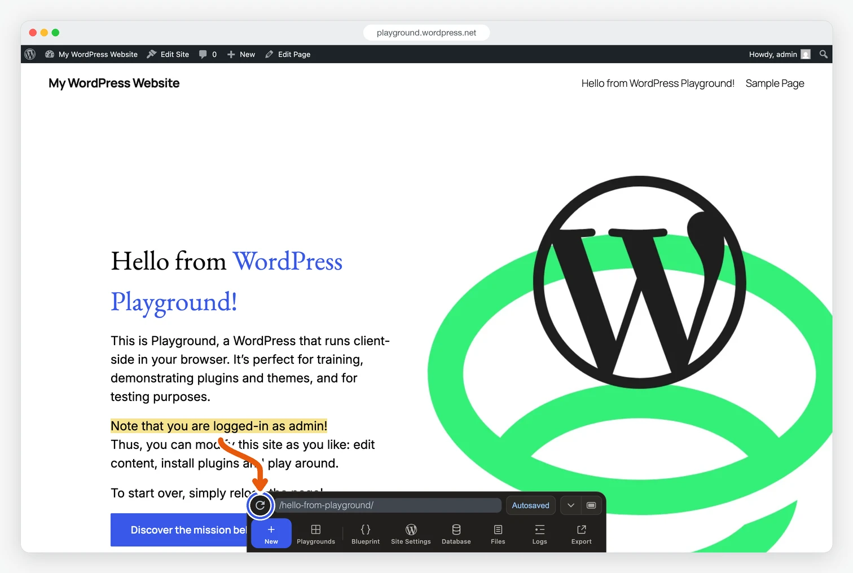853x573 pixels.
Task: Open Hello from WordPress Playground! nav link
Action: pyautogui.click(x=658, y=83)
